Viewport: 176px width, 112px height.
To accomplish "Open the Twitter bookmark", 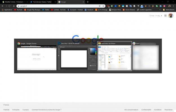I will click(46, 10).
